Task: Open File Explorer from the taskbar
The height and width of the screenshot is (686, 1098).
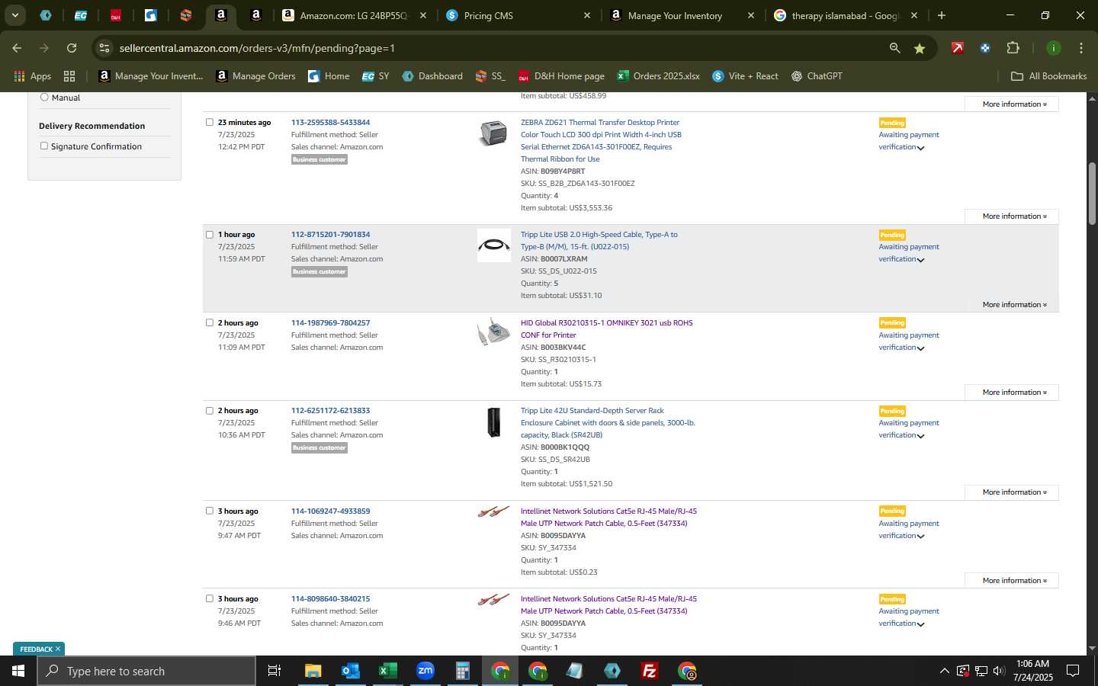Action: click(x=313, y=671)
